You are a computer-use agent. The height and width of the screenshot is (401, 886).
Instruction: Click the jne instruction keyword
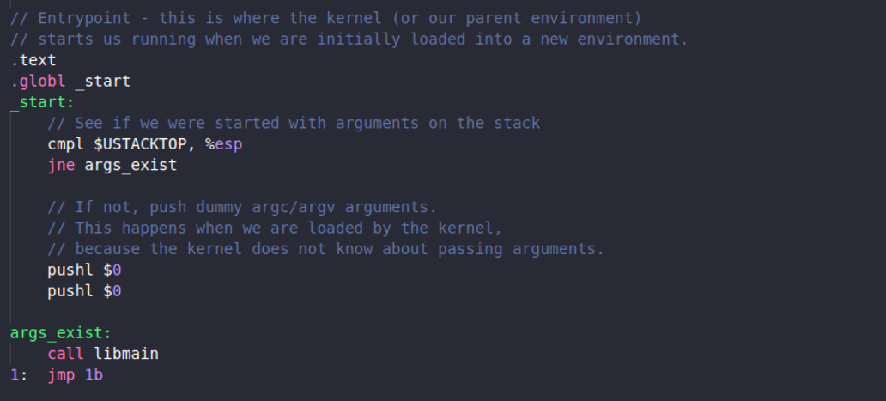click(61, 165)
